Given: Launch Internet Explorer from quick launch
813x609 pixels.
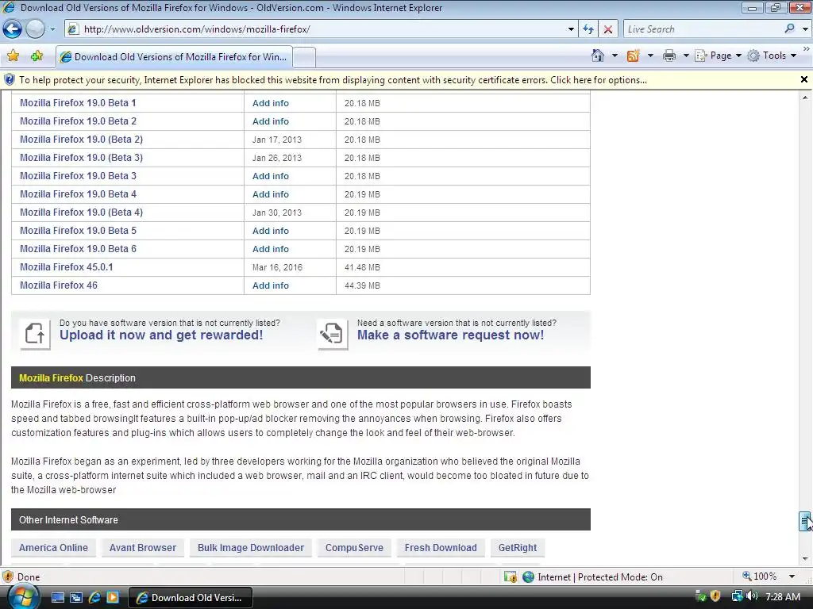Looking at the screenshot, I should (x=94, y=598).
